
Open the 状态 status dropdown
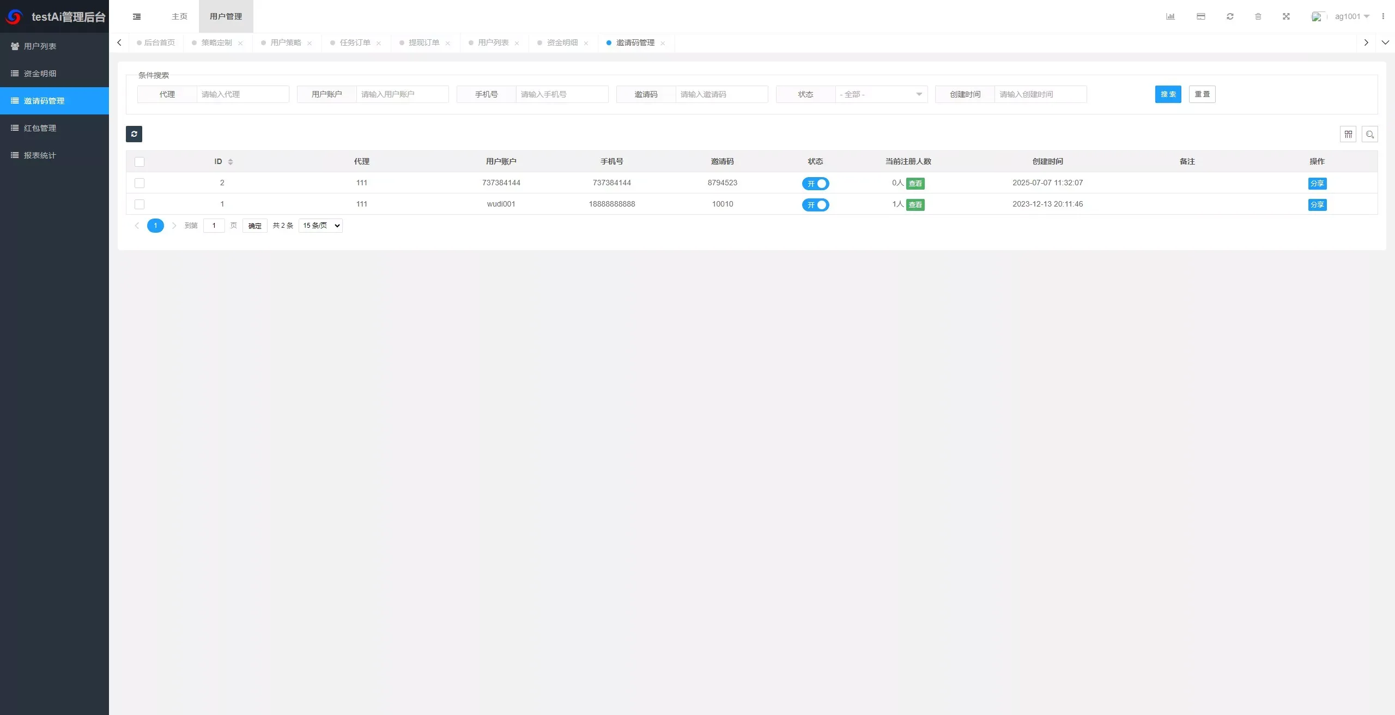click(x=882, y=94)
